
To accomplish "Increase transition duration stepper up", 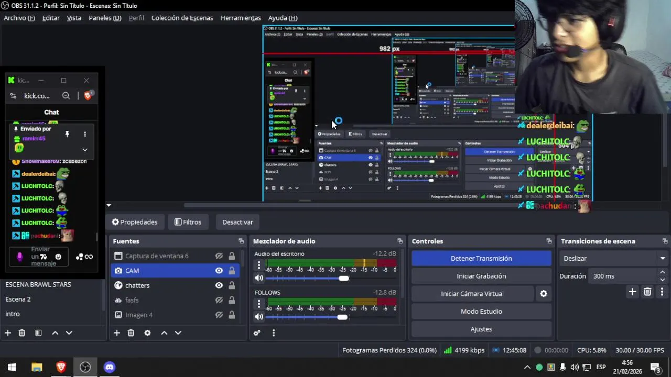I will [663, 272].
